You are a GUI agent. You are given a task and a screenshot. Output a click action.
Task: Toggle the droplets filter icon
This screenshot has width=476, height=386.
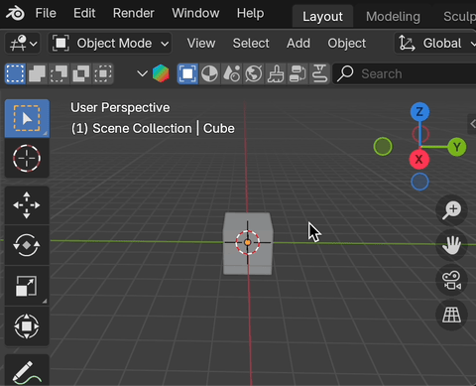click(231, 73)
